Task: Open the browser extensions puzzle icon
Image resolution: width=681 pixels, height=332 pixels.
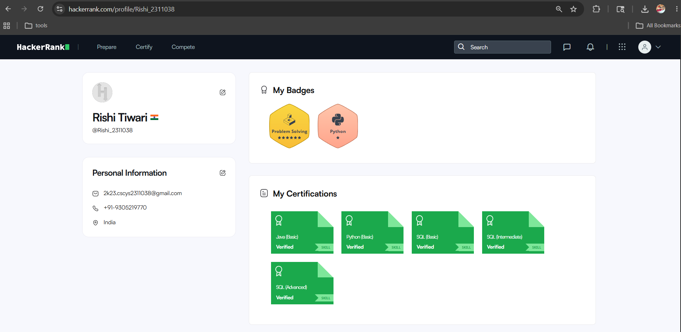Action: [x=596, y=9]
